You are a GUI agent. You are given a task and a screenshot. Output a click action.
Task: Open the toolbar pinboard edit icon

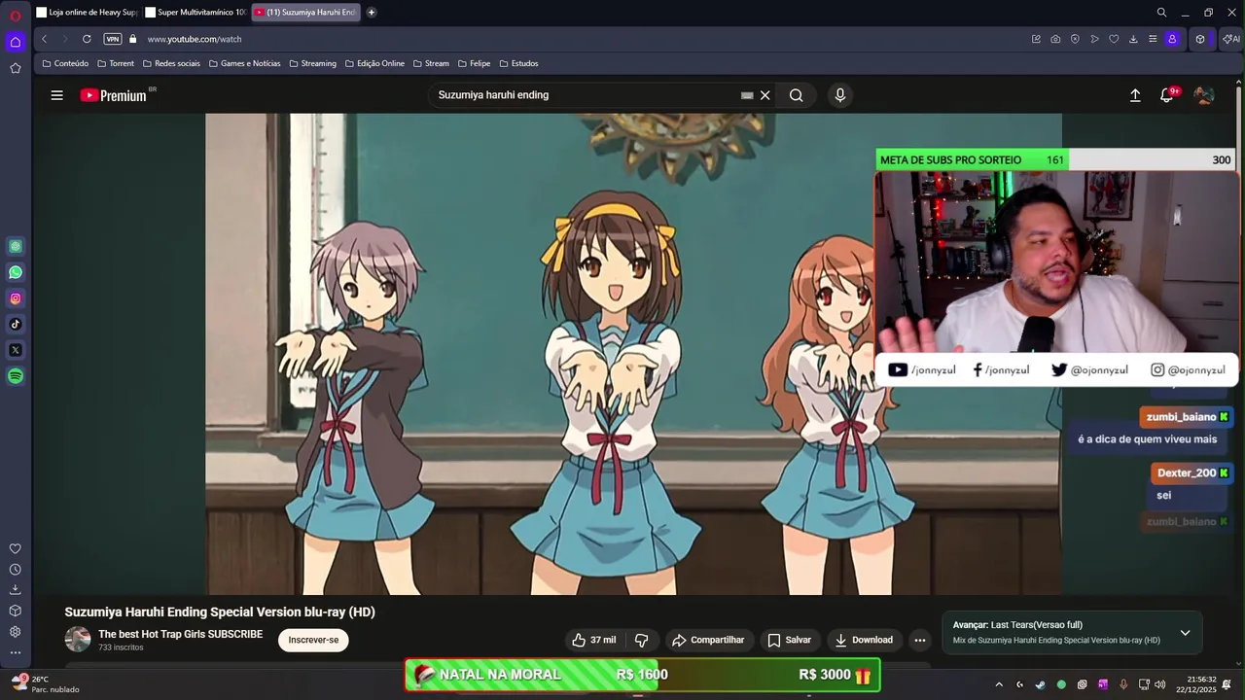[1036, 39]
